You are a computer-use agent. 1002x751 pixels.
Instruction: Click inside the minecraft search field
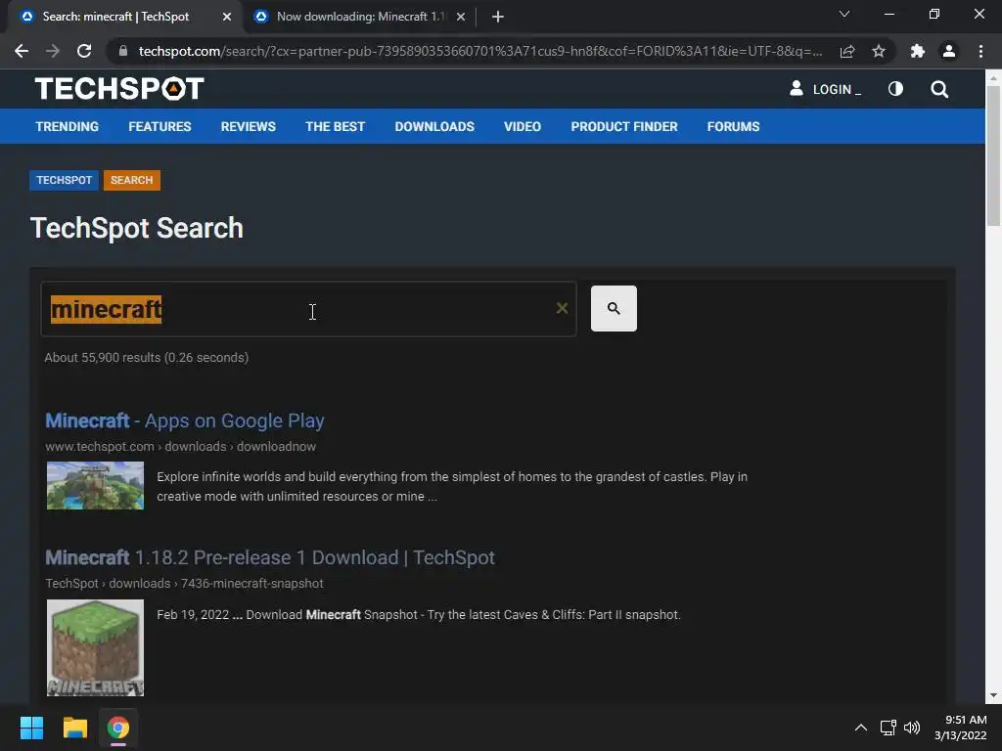(x=308, y=309)
